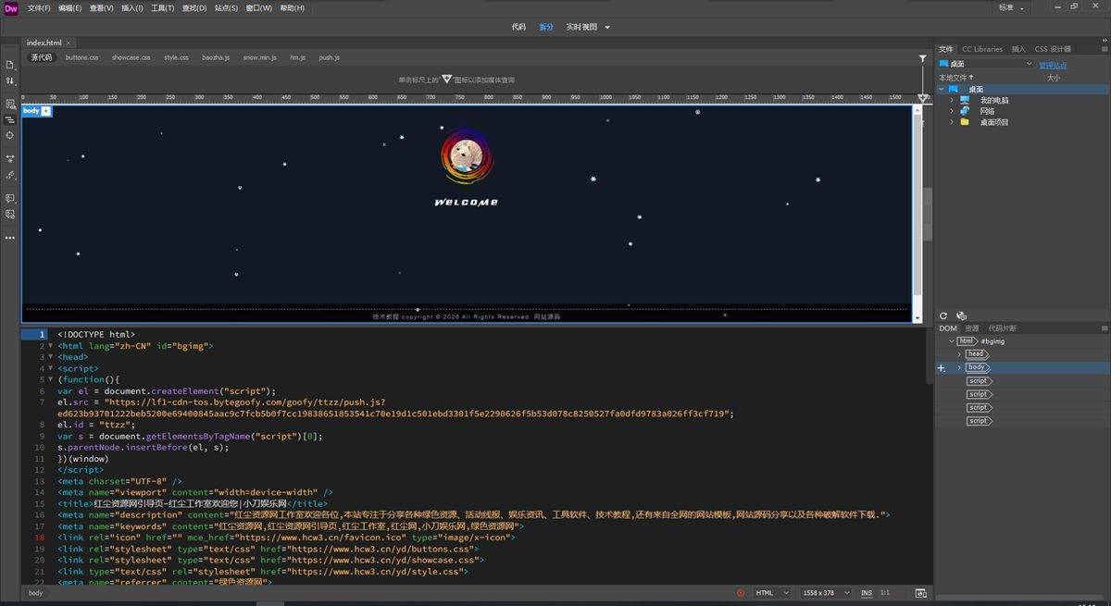Open real-time preview icon in status bar

(x=920, y=593)
